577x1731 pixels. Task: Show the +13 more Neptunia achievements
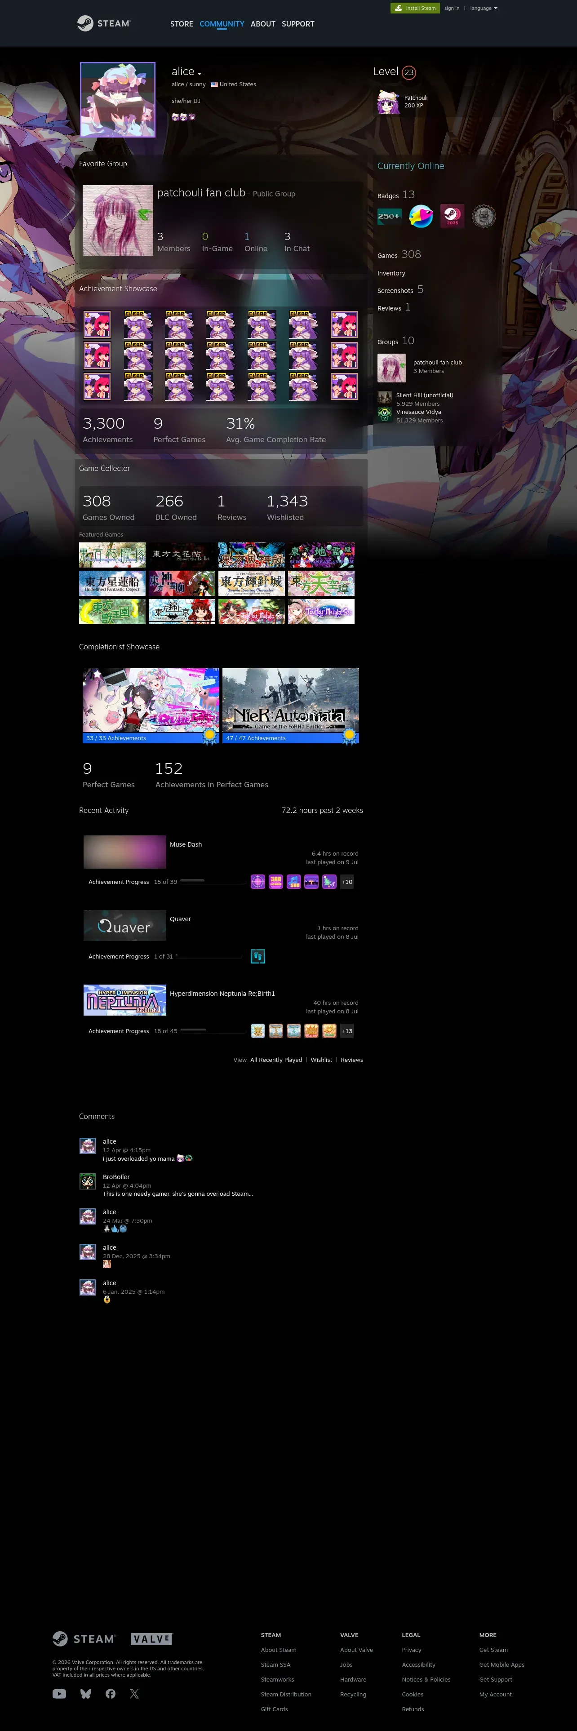[x=346, y=1031]
